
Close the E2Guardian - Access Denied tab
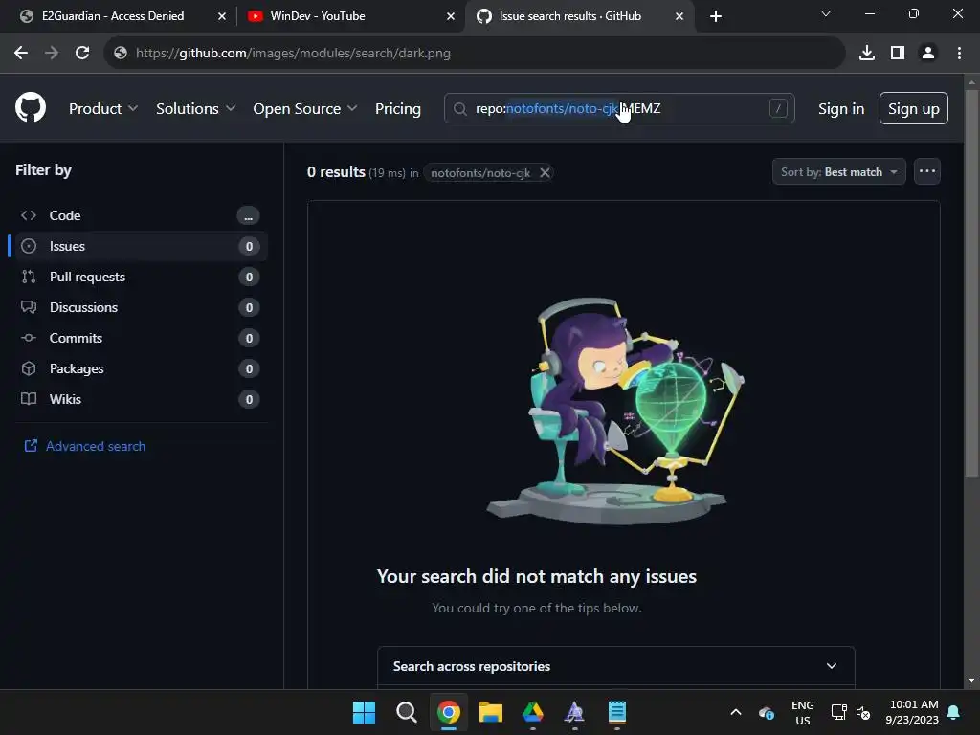tap(221, 16)
